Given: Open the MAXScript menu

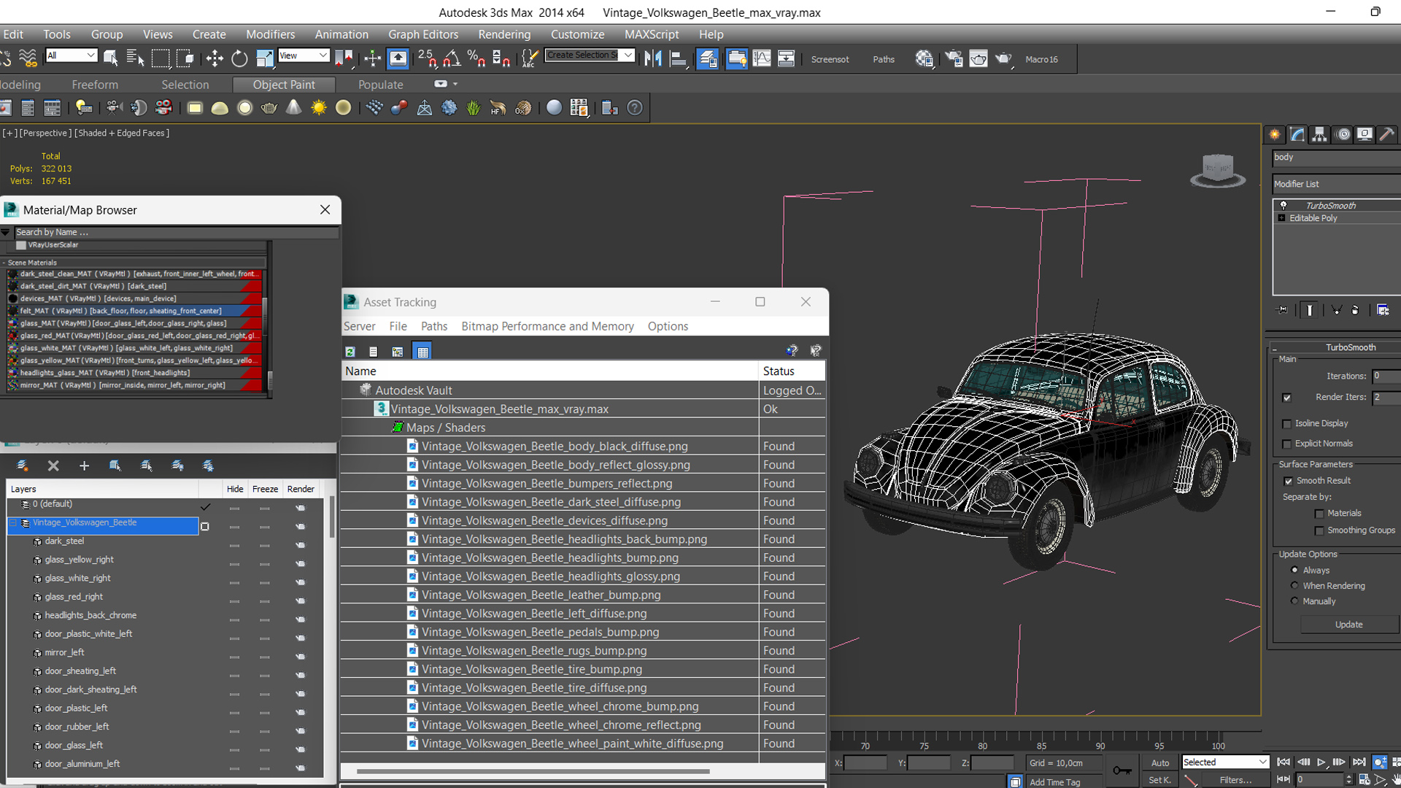Looking at the screenshot, I should tap(652, 34).
